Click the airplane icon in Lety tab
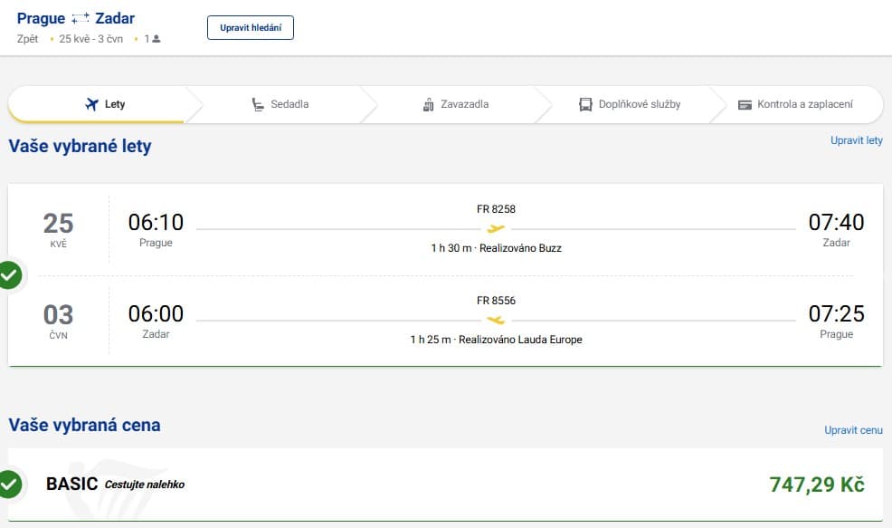This screenshot has height=528, width=892. (x=90, y=104)
